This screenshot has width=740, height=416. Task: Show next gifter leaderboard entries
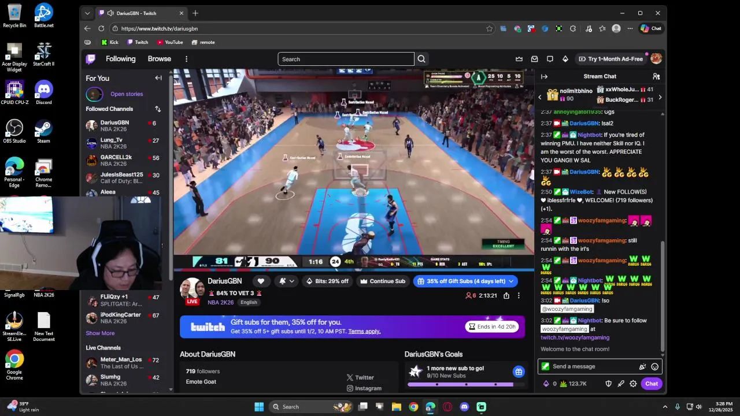click(660, 98)
